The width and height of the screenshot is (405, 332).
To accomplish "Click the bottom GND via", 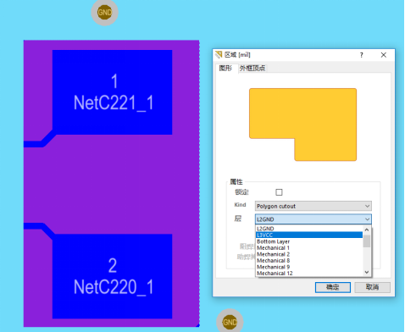I will (230, 322).
